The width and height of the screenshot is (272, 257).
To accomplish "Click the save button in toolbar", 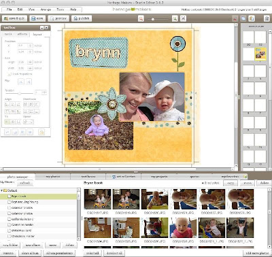I will (x=37, y=18).
